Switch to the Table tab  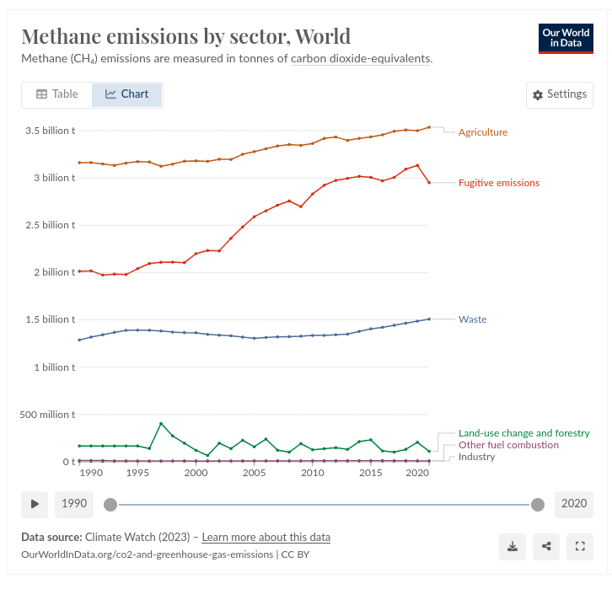pyautogui.click(x=56, y=94)
